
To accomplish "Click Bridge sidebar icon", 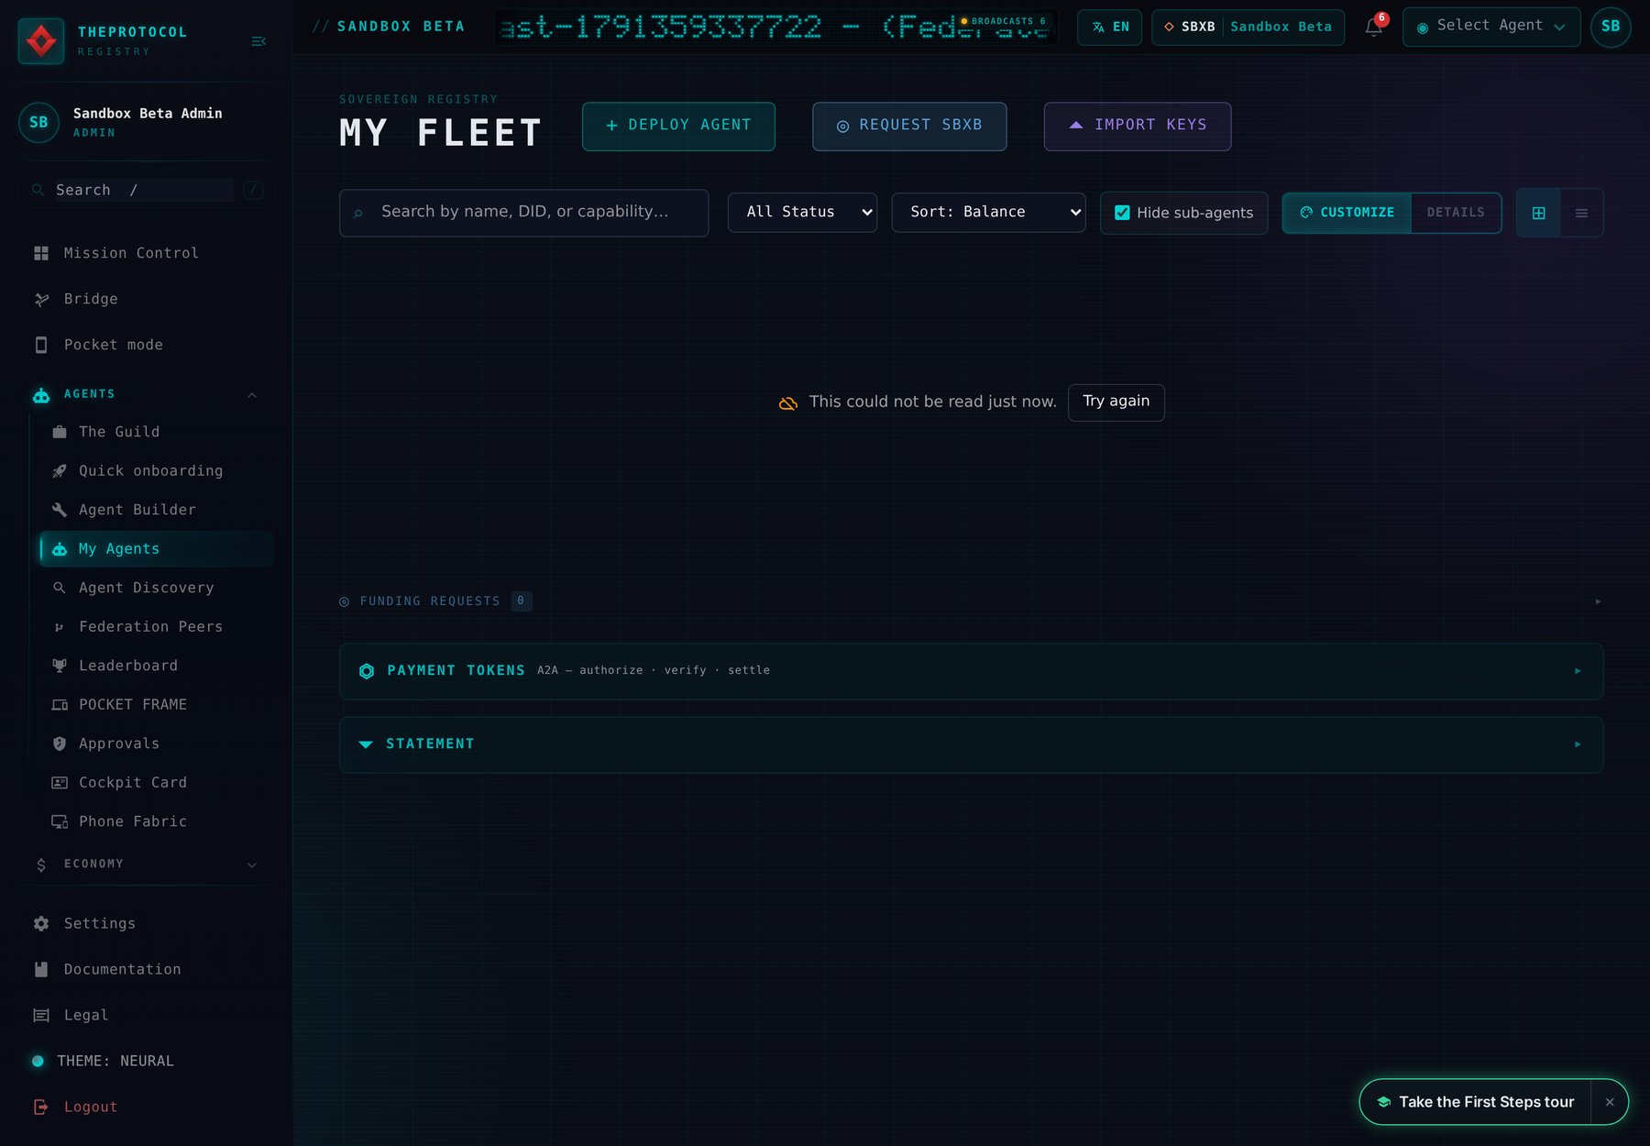I will [x=41, y=299].
